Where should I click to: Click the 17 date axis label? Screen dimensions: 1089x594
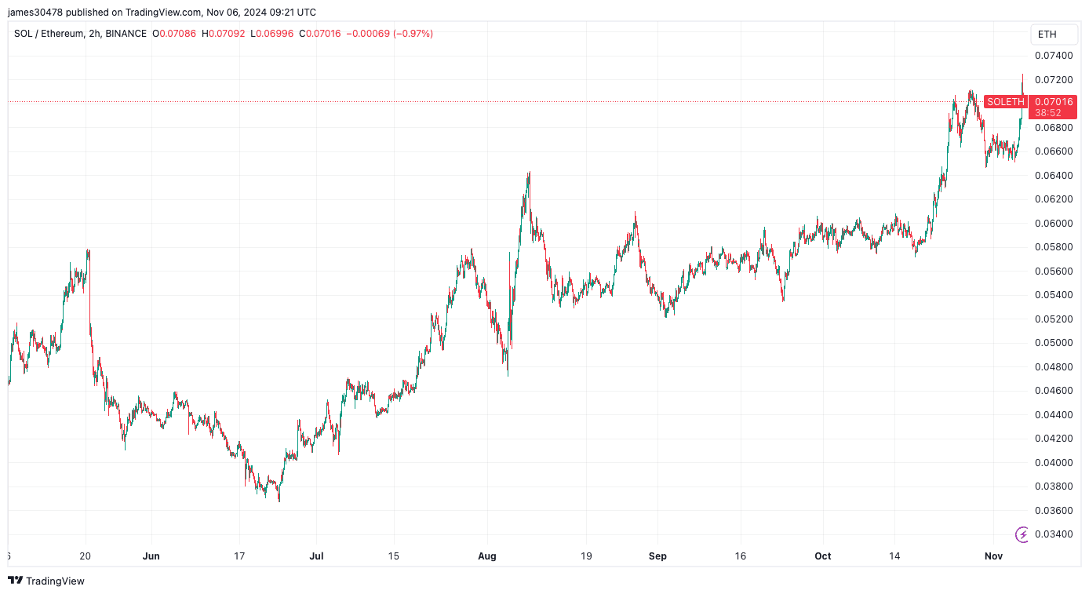[239, 556]
